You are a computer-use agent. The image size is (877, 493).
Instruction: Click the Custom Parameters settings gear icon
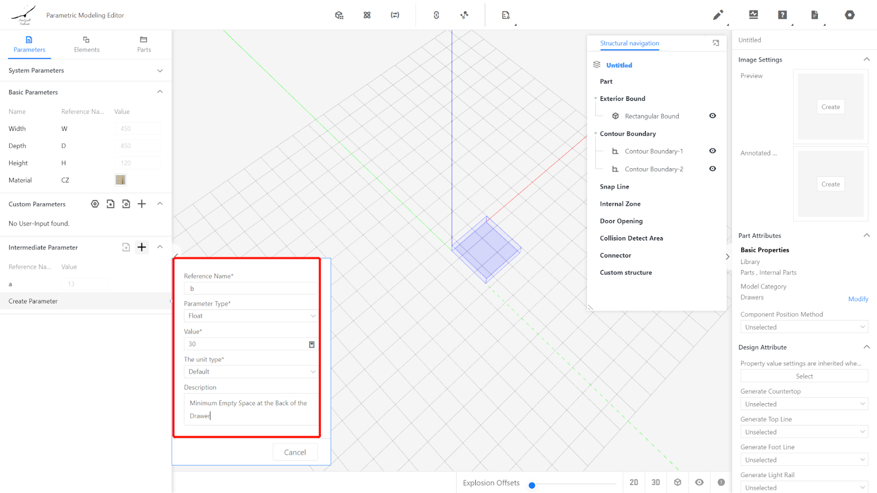[95, 204]
